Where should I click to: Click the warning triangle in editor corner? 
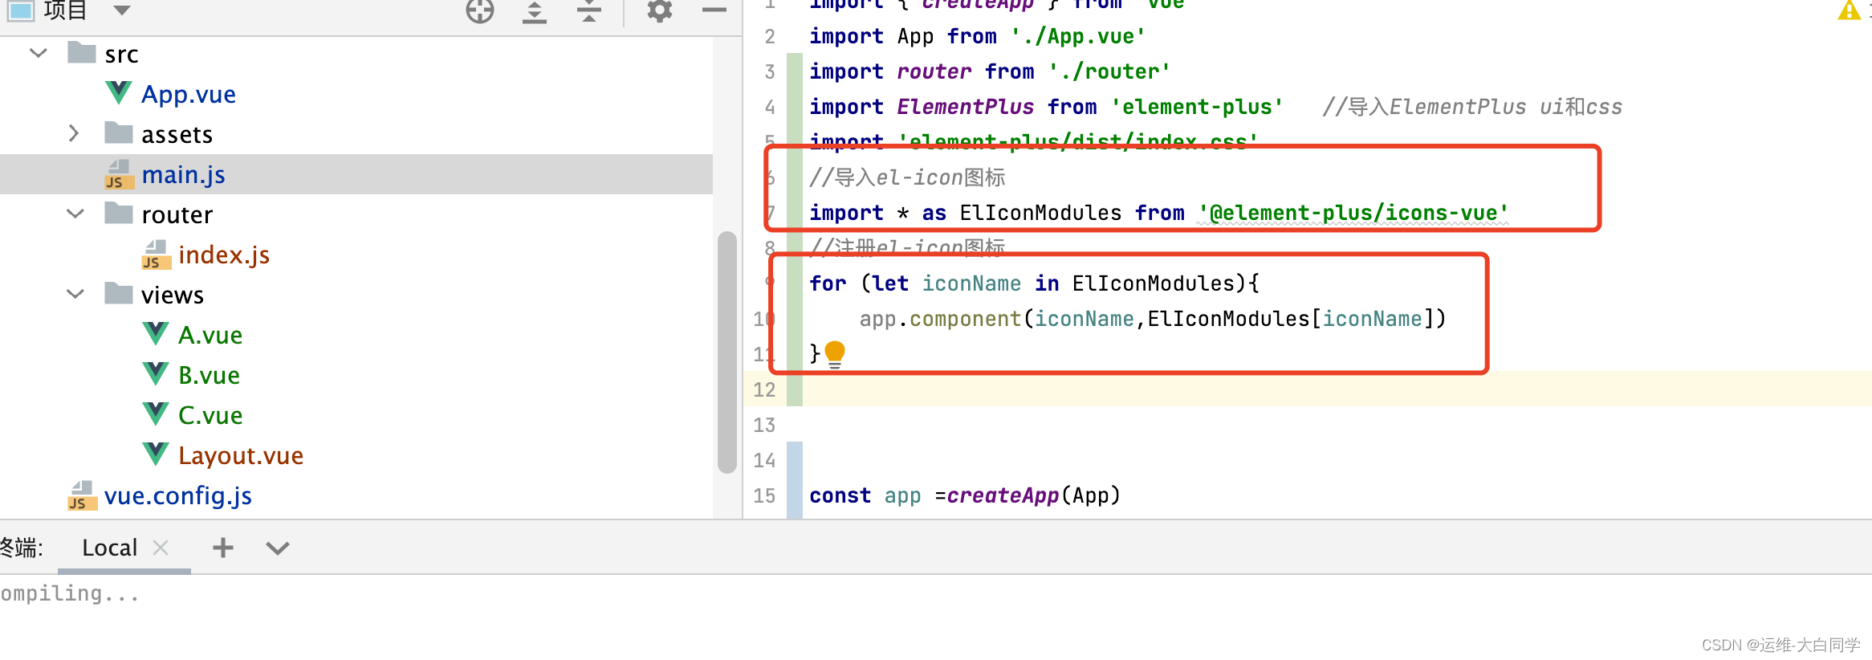point(1849,10)
